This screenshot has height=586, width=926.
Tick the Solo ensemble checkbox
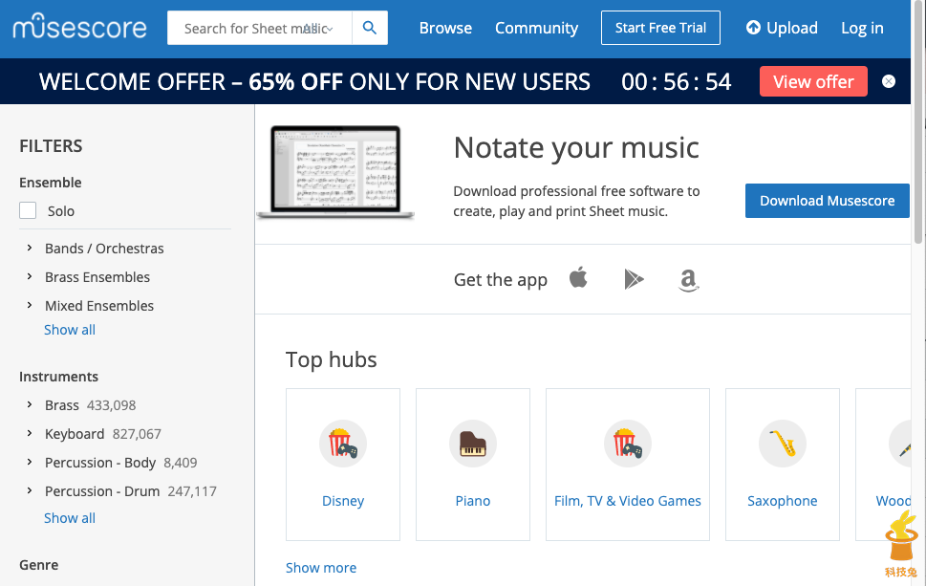point(28,210)
